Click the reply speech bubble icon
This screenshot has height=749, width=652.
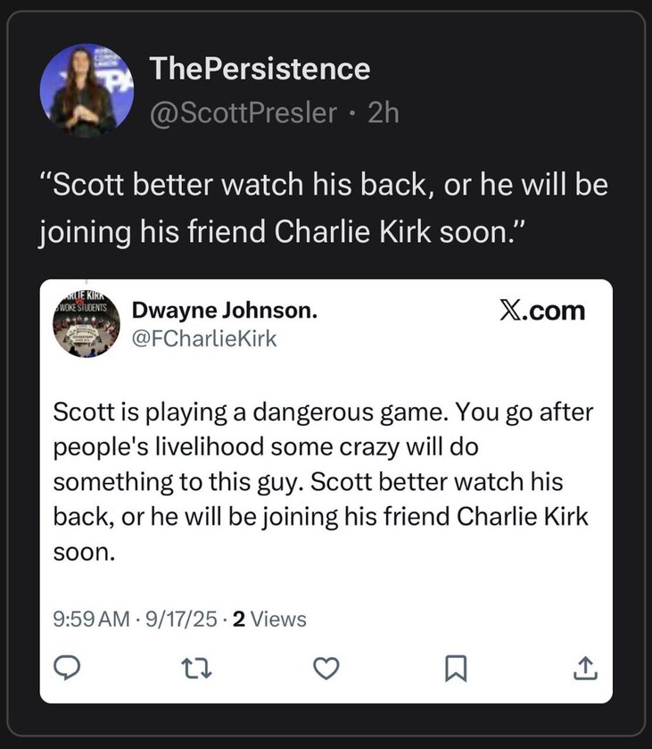click(x=66, y=668)
